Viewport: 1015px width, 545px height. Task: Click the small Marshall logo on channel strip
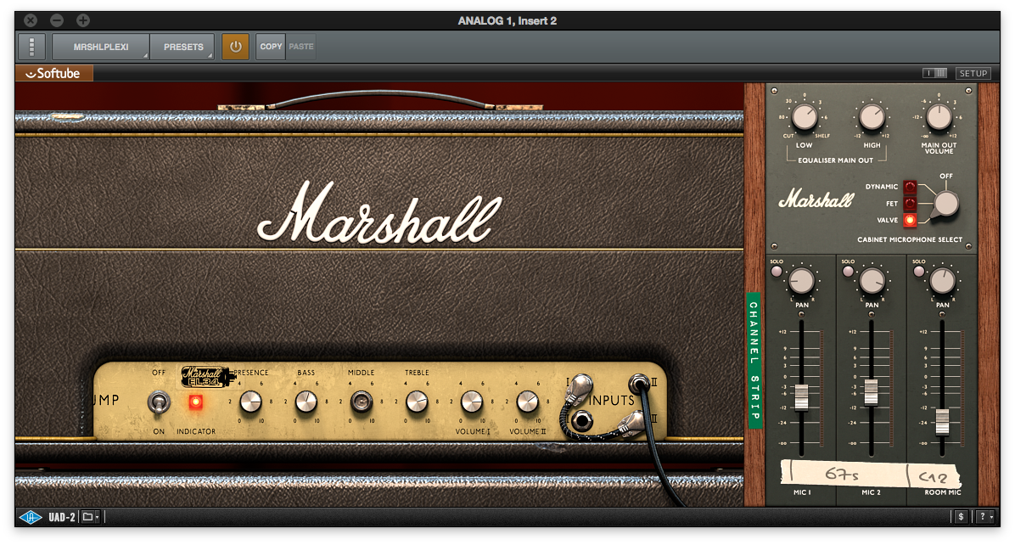tap(816, 198)
